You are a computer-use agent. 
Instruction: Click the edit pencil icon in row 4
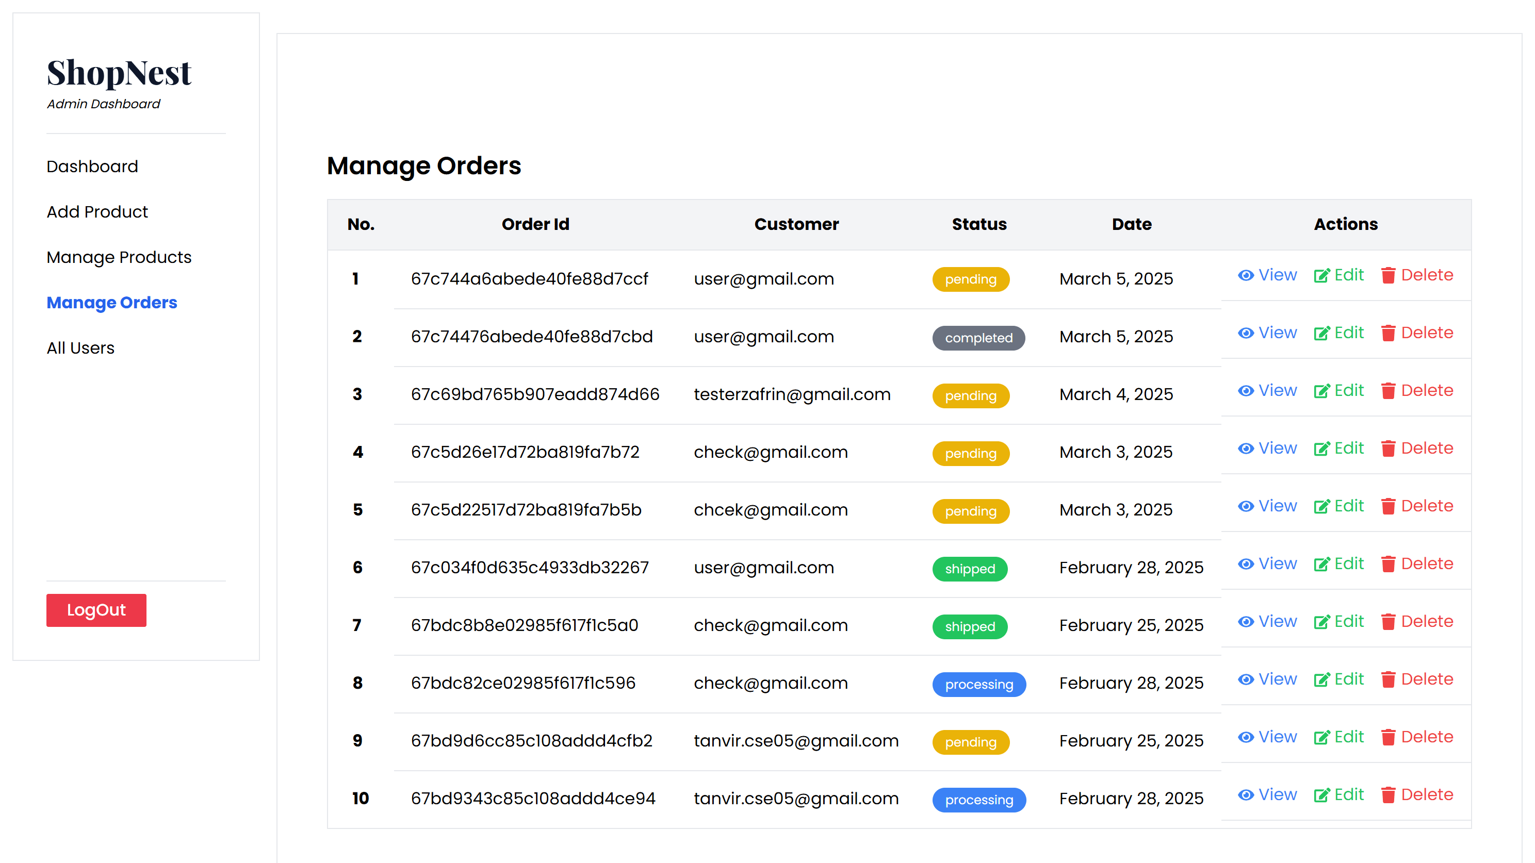pos(1321,449)
